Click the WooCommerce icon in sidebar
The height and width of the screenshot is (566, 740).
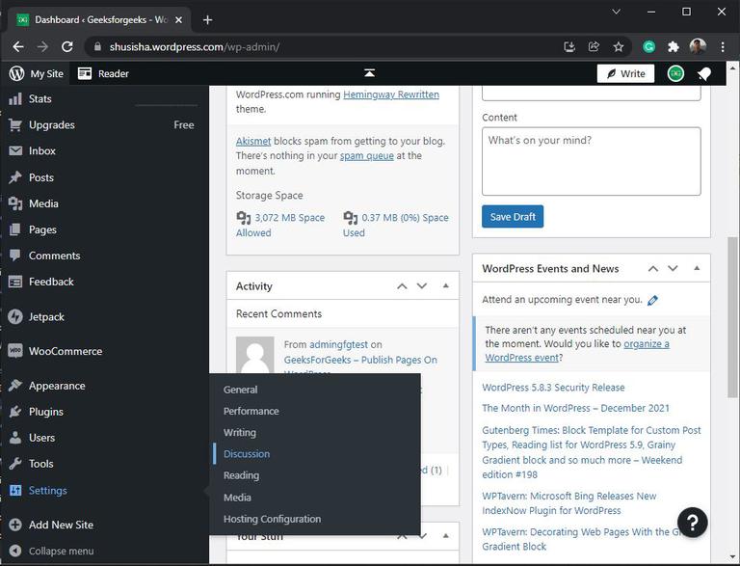tap(15, 351)
